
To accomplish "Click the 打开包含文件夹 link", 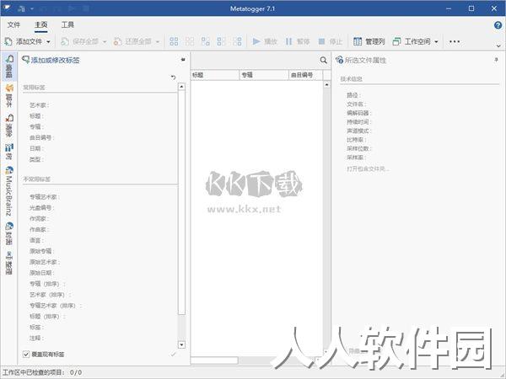I will [x=368, y=168].
